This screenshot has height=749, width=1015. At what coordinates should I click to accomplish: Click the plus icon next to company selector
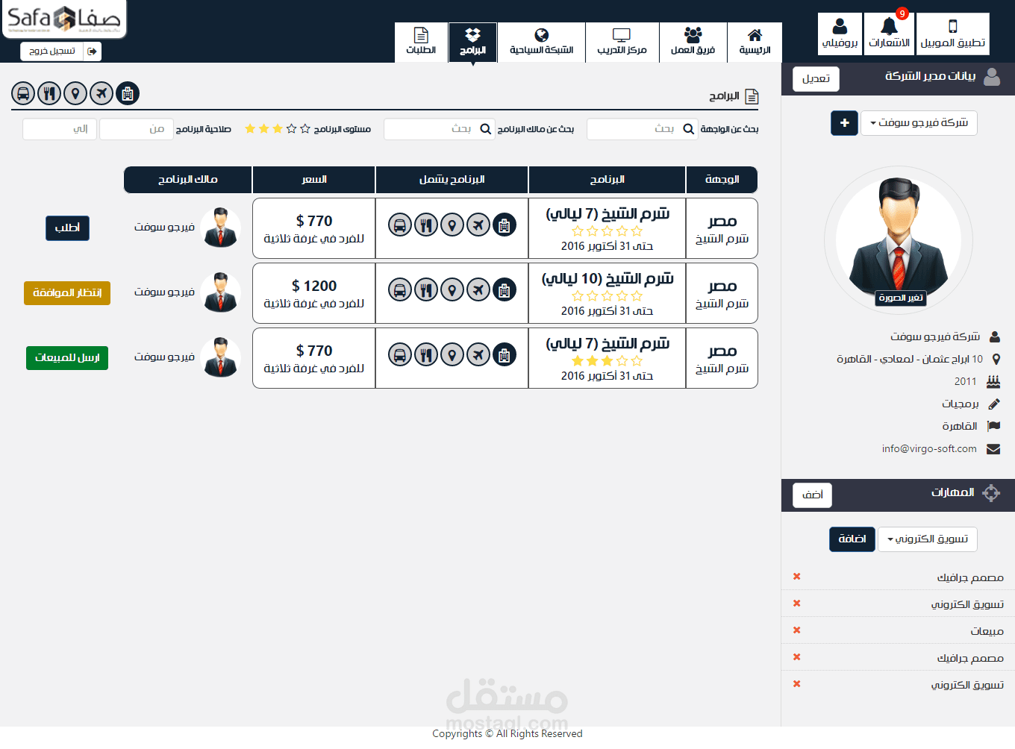(844, 123)
